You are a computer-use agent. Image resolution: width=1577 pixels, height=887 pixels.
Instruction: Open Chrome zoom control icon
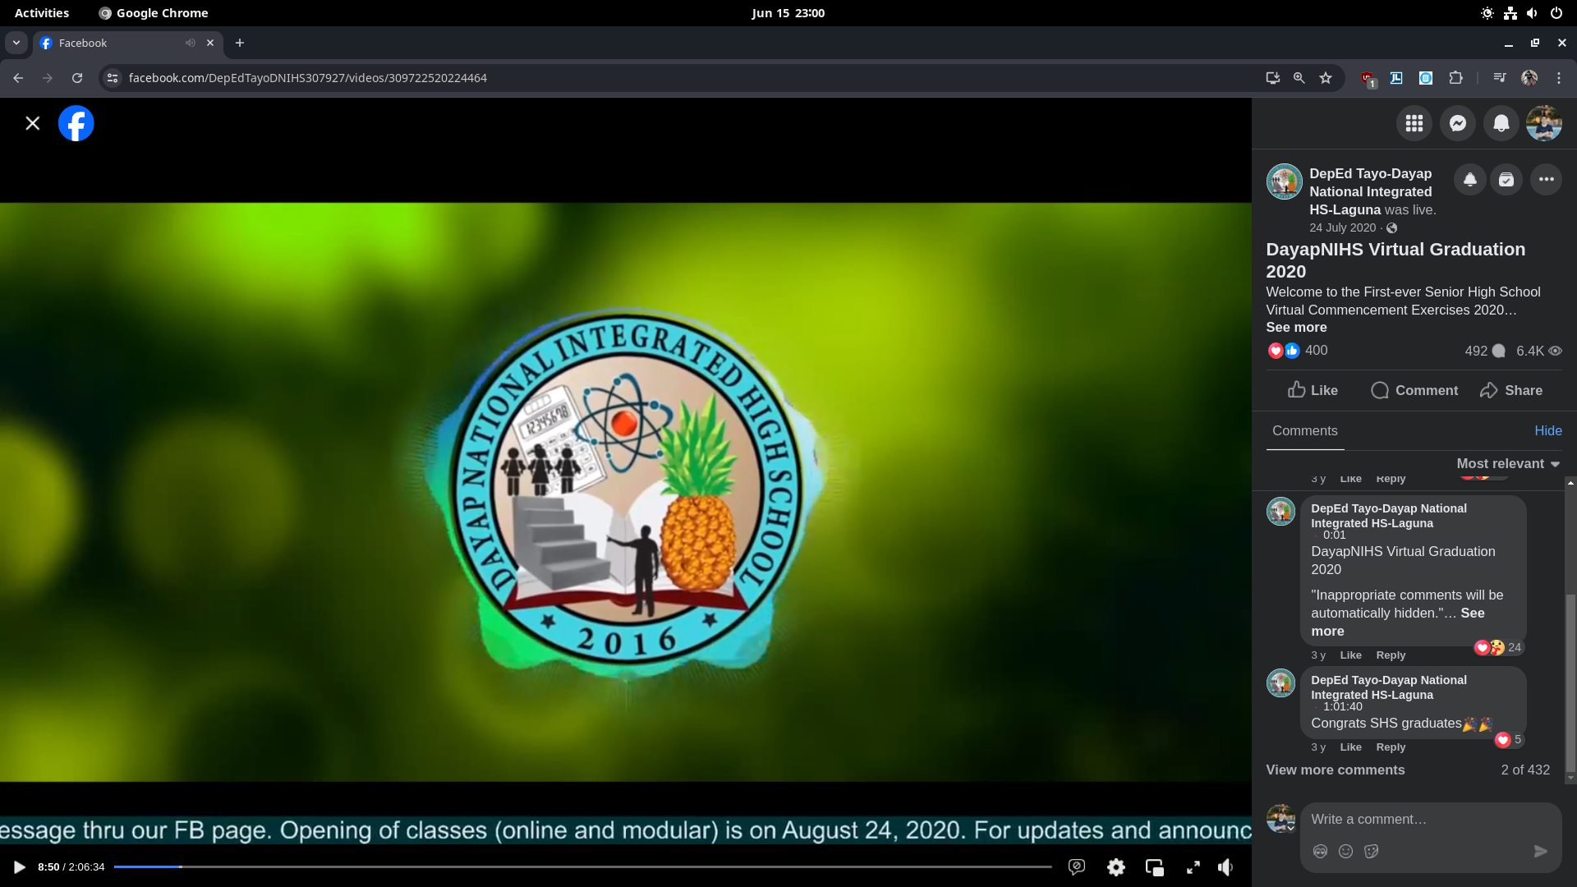[1299, 78]
